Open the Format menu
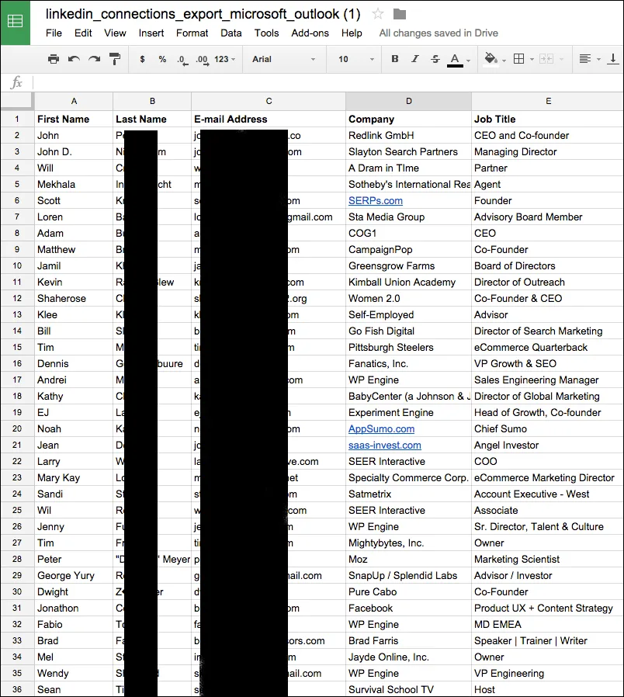 (x=192, y=33)
